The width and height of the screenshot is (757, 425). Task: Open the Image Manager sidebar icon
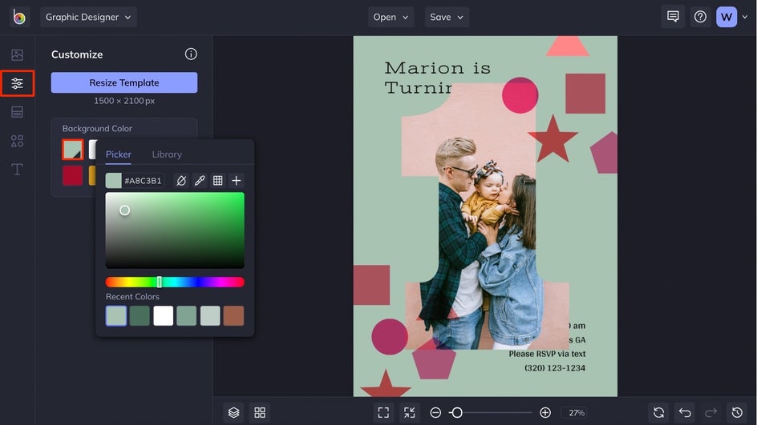(17, 55)
